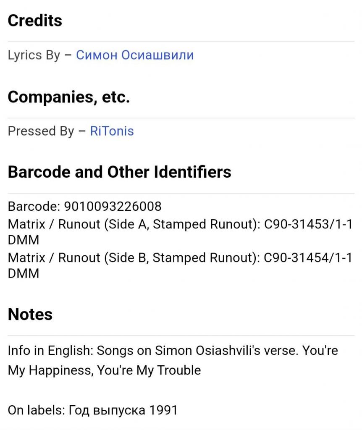Viewport: 362px width, 430px height.
Task: Click DMM text below Side B runout
Action: pos(24,273)
